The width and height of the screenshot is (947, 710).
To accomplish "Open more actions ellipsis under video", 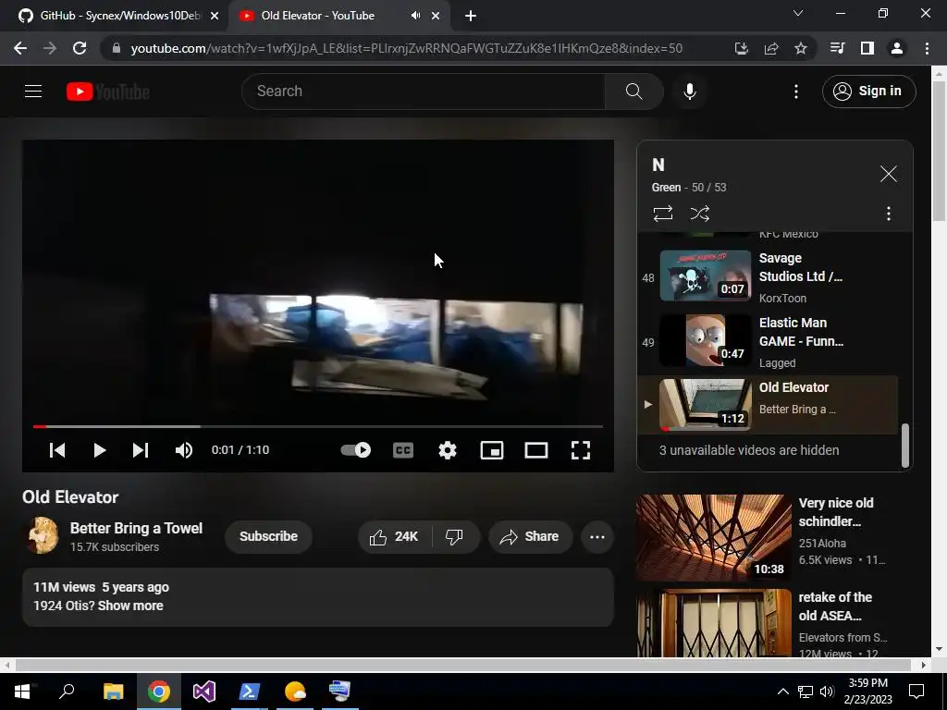I will pyautogui.click(x=597, y=537).
